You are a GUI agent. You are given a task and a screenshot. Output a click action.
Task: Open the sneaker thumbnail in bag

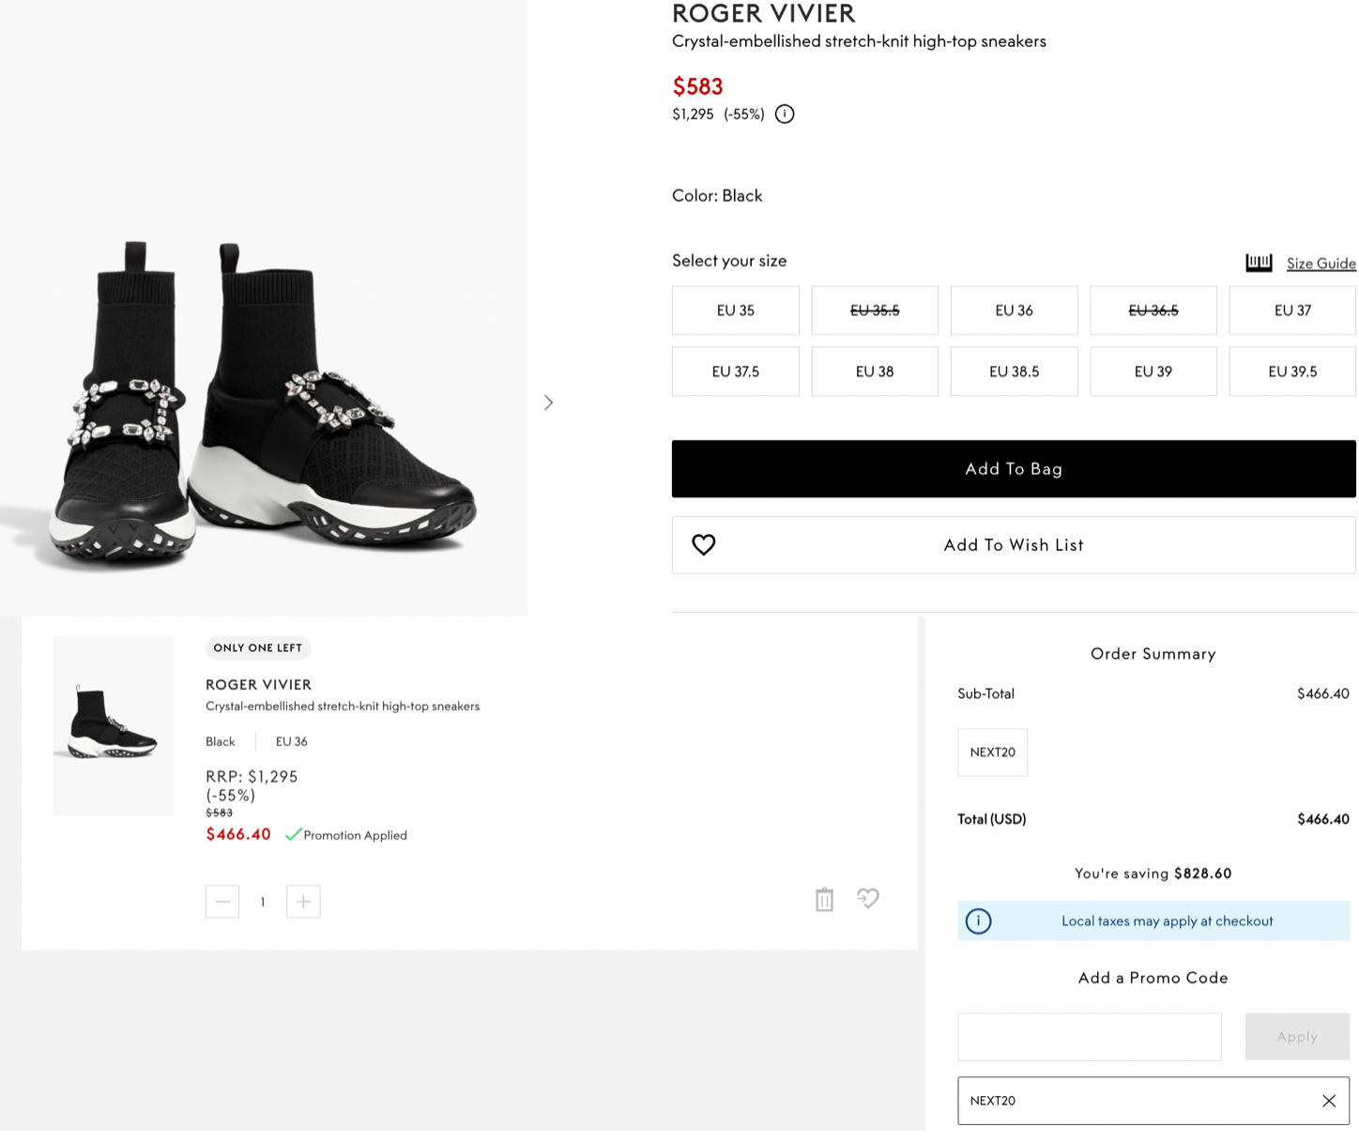[114, 725]
